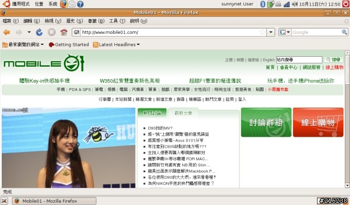350x205 pixels.
Task: Switch site language to English
Action: tap(269, 60)
